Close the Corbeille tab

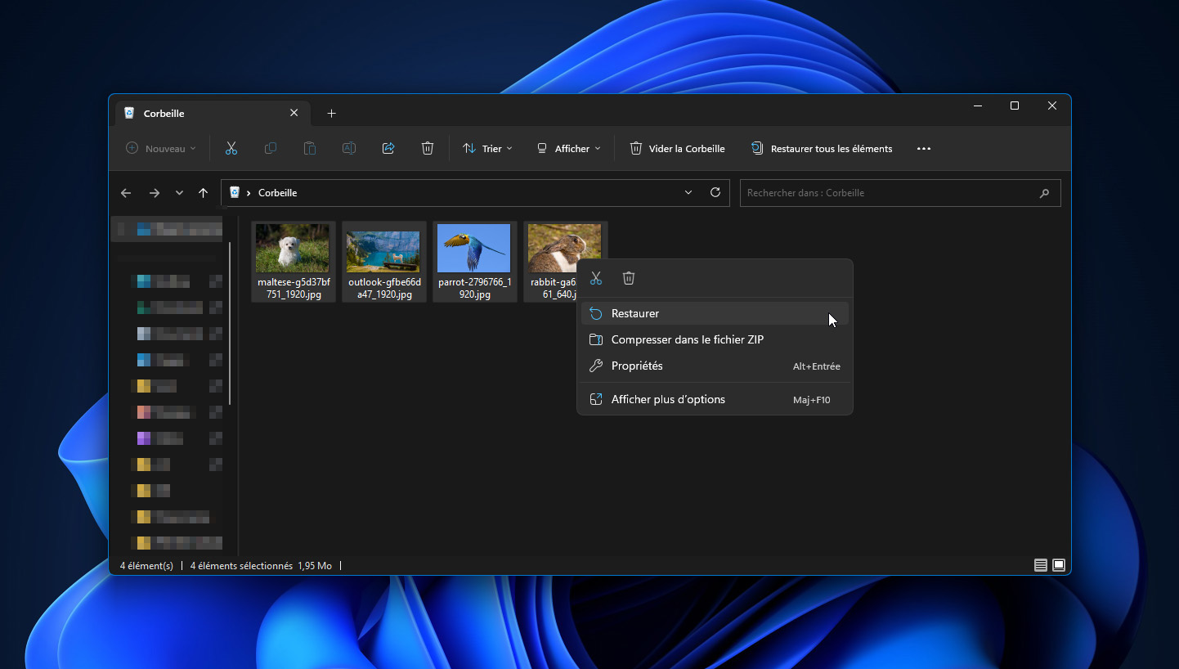pos(294,114)
